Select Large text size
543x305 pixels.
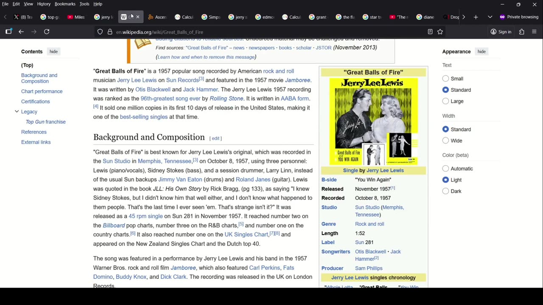click(x=445, y=101)
